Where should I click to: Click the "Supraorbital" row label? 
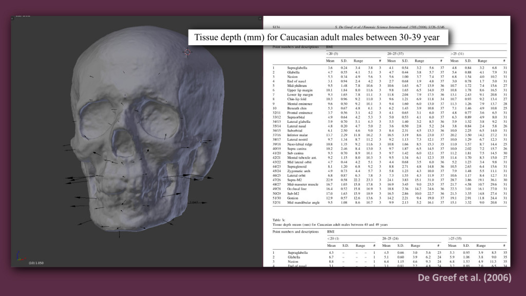296,117
